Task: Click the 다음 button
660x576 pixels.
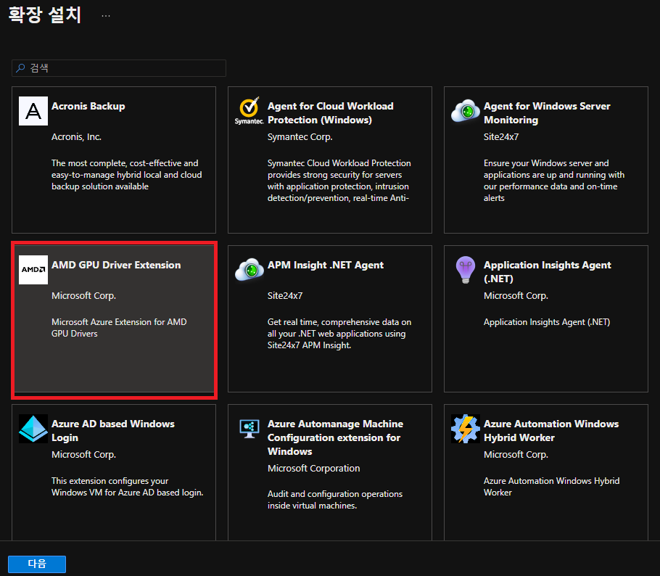Action: pos(37,564)
